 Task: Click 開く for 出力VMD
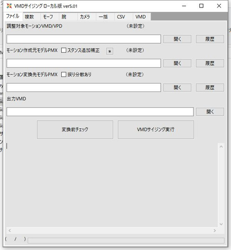[210, 112]
